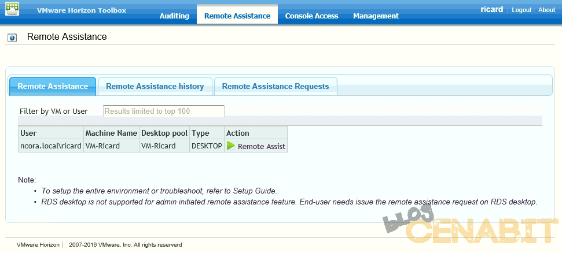The height and width of the screenshot is (253, 562).
Task: Click the green Remote Assist arrow icon
Action: 231,146
